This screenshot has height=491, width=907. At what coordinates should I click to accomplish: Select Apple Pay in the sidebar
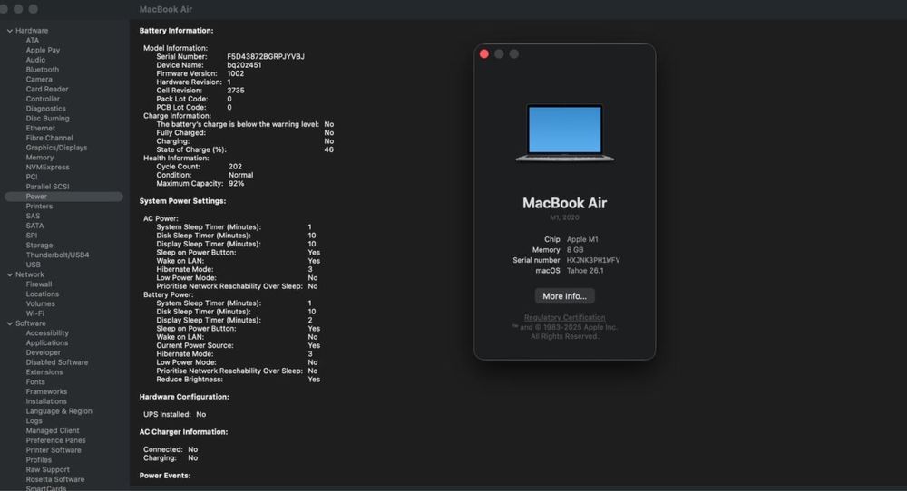tap(43, 50)
